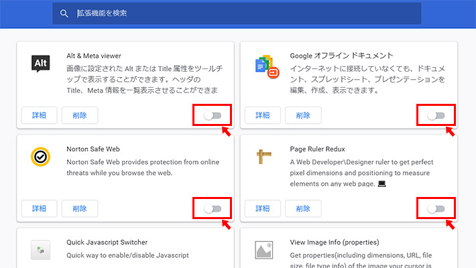Click 'Quick way to enable/disable Javascript' text
The width and height of the screenshot is (476, 268).
pos(128,255)
